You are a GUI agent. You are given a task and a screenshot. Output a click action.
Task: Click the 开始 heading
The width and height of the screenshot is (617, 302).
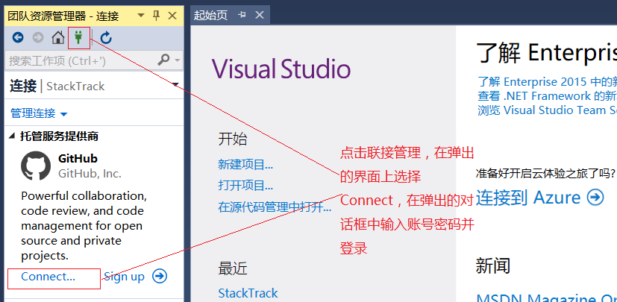coord(233,139)
